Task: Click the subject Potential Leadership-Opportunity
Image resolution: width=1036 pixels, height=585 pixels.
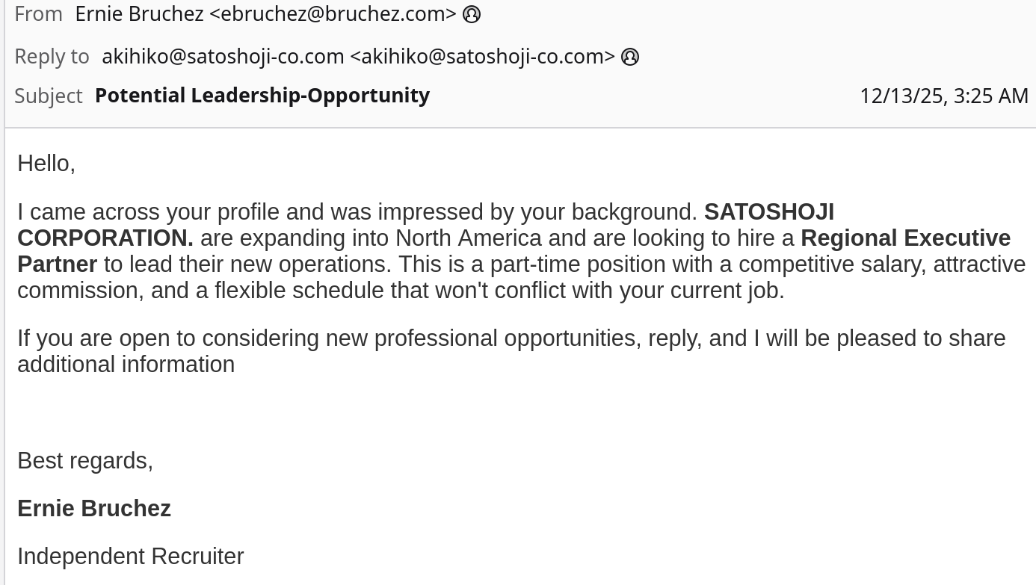Action: tap(262, 96)
